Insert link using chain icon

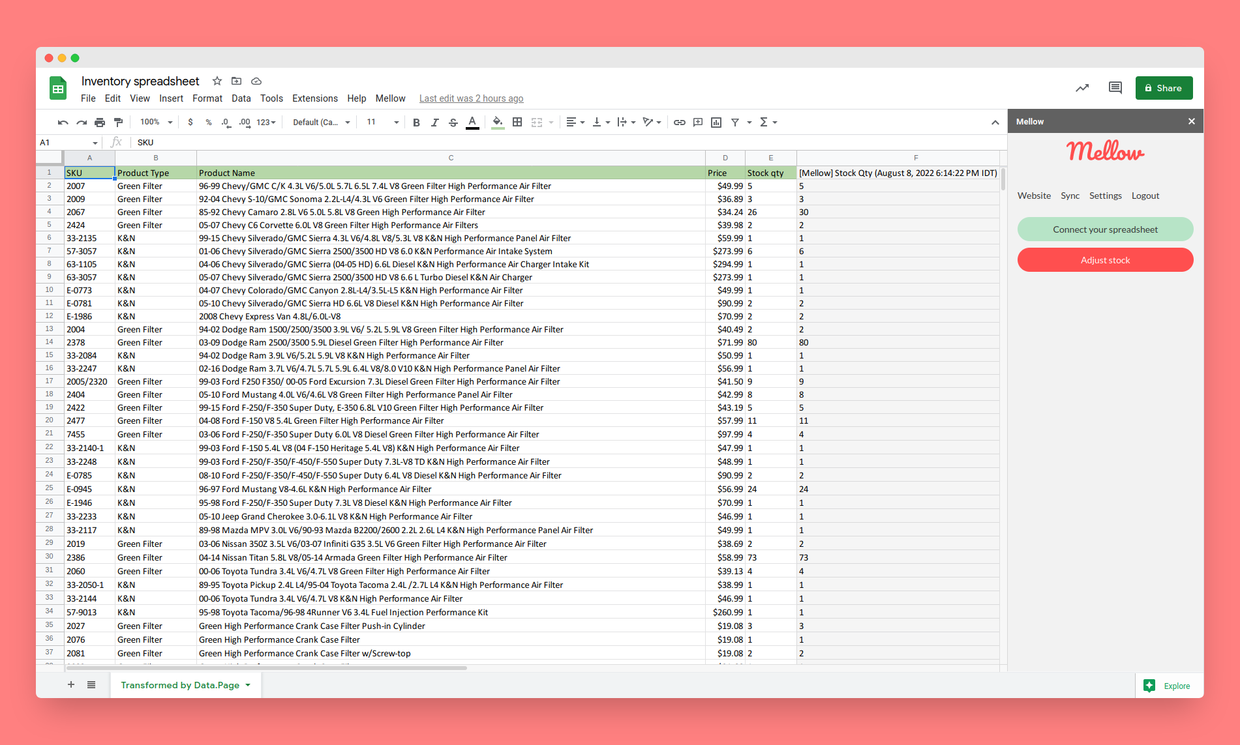click(680, 123)
